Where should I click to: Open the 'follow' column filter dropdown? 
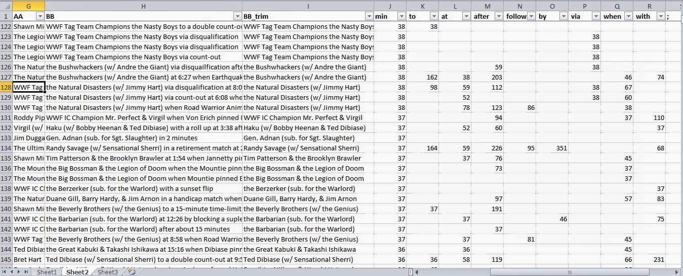coord(531,16)
